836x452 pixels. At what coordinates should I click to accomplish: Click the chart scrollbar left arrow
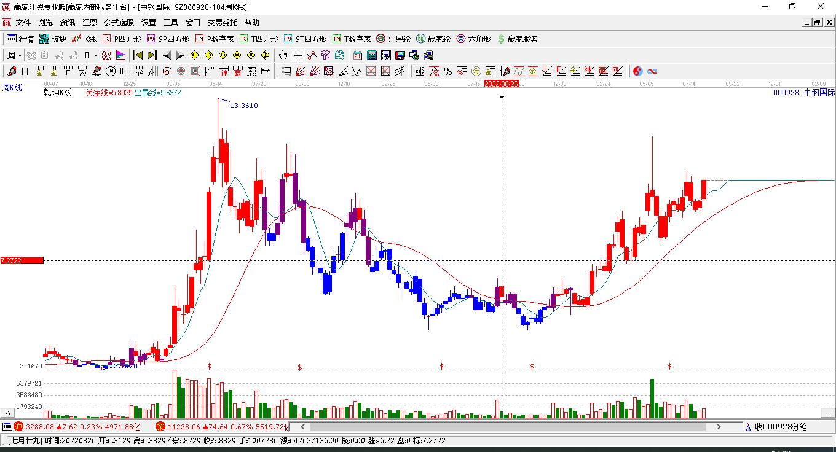tap(302, 427)
